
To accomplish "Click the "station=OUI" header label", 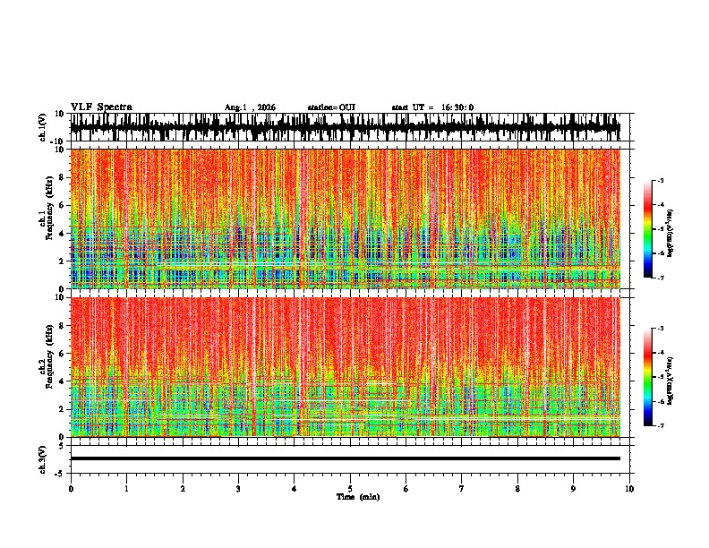I will (x=331, y=107).
